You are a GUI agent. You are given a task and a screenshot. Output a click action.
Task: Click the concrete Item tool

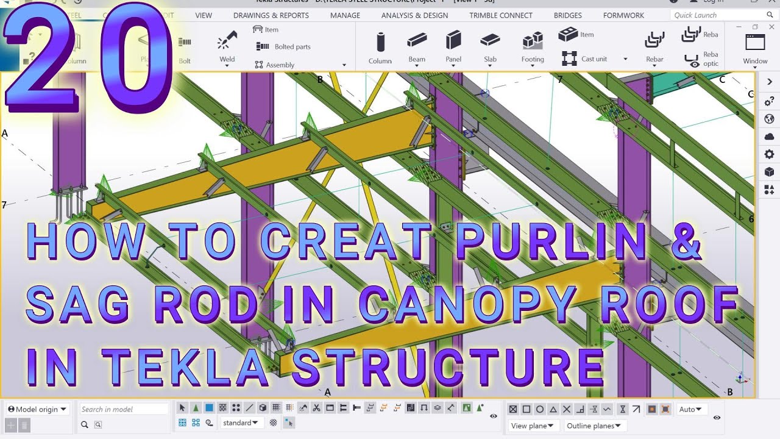(576, 35)
